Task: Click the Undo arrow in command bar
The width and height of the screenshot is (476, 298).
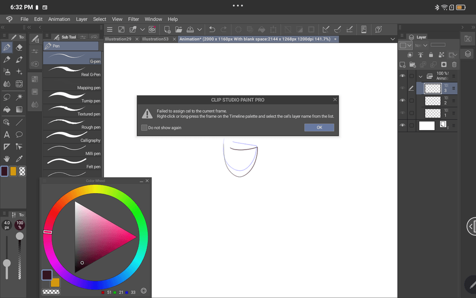Action: point(212,29)
